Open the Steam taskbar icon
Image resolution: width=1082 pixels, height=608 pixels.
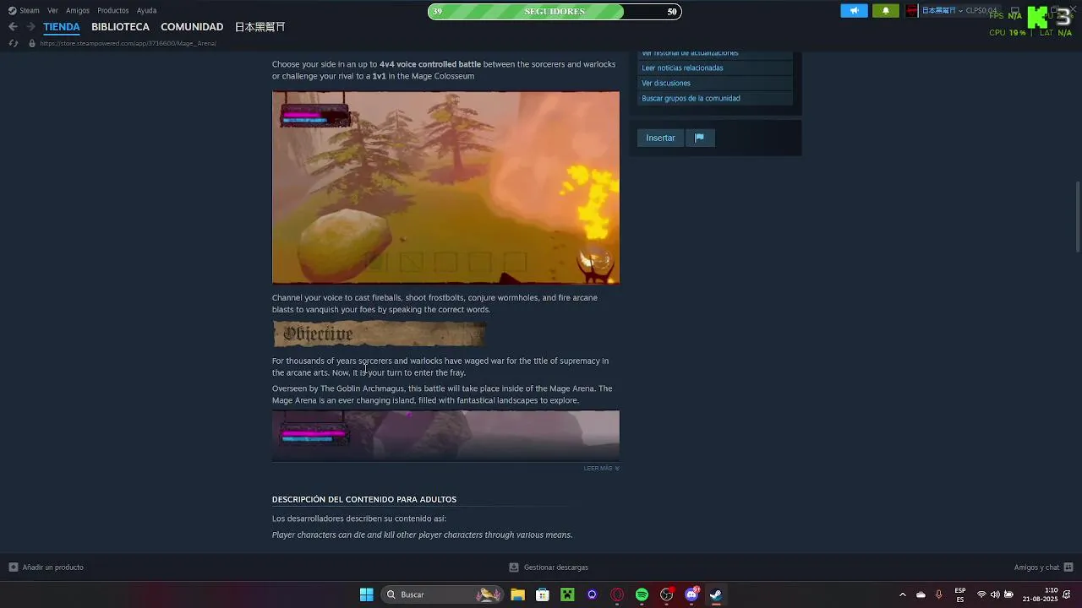click(x=716, y=594)
